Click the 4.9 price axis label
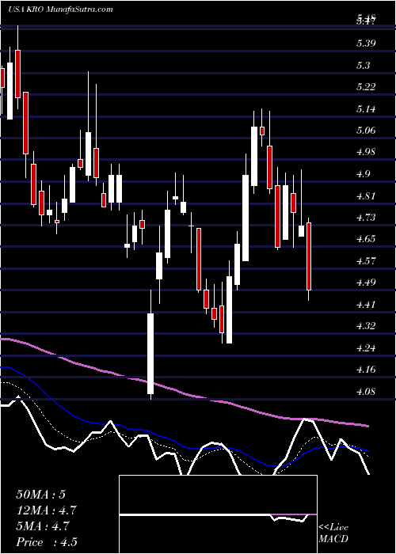Viewport: 396px width, 554px height. point(364,174)
